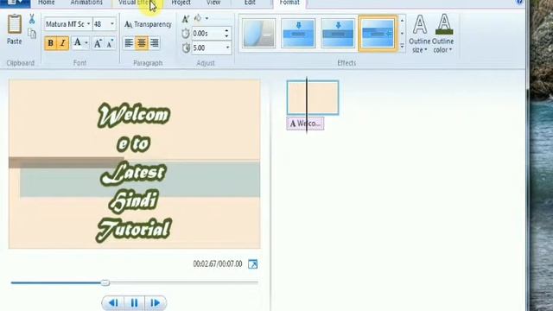Toggle Bold text formatting
This screenshot has height=311, width=553.
pyautogui.click(x=50, y=43)
